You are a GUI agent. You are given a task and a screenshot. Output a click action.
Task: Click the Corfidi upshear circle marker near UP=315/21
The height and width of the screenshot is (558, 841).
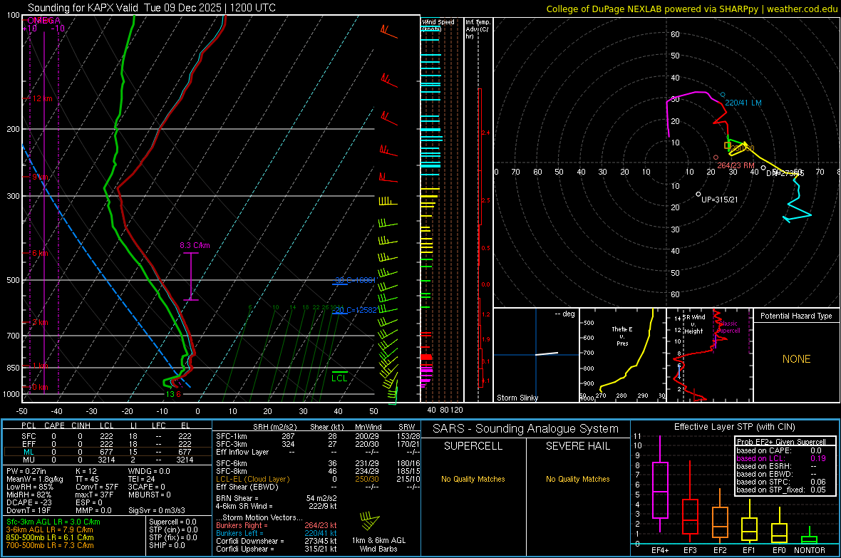(698, 195)
